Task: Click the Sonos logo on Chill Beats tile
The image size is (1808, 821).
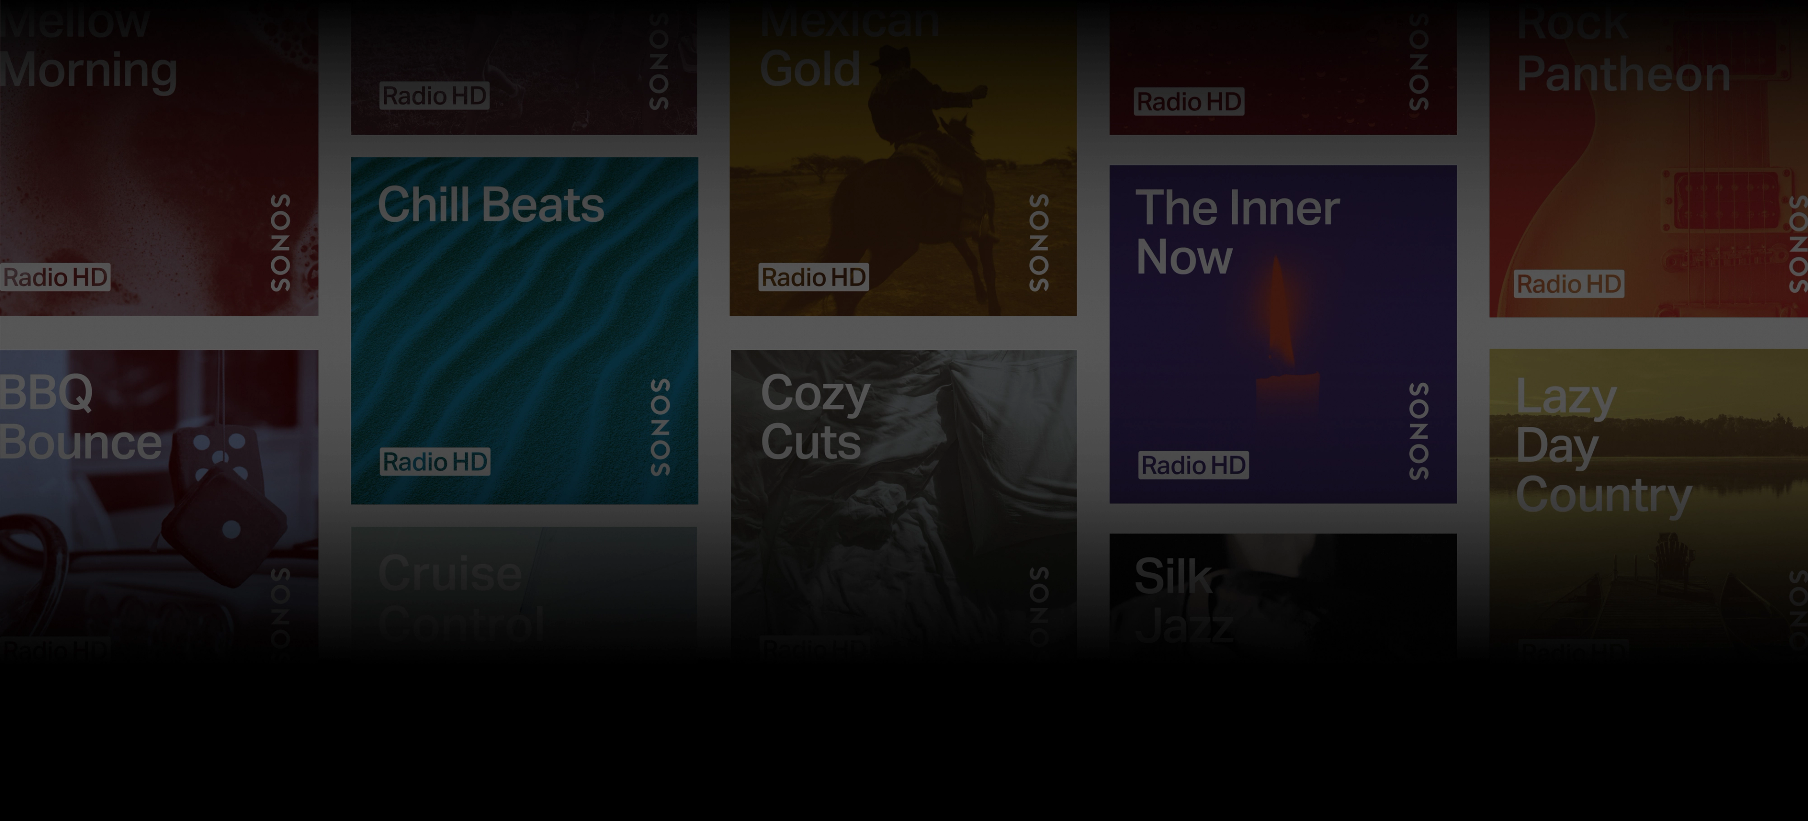Action: pyautogui.click(x=660, y=427)
